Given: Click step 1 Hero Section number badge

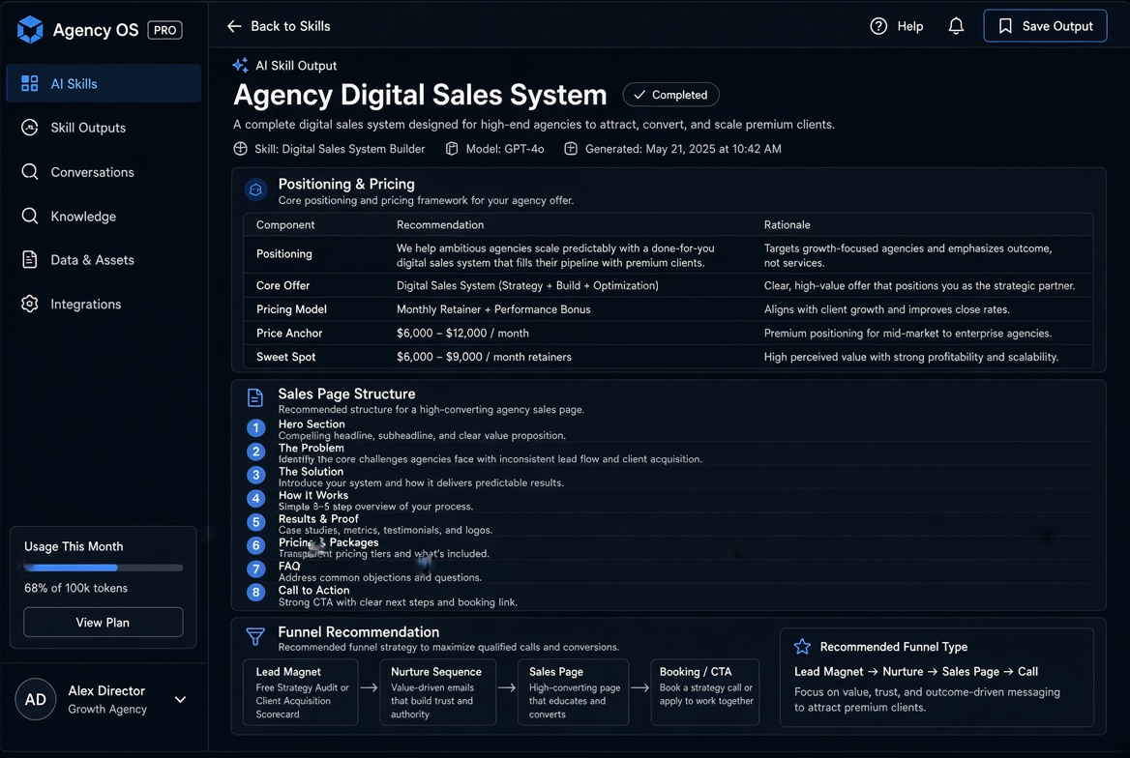Looking at the screenshot, I should (x=255, y=428).
